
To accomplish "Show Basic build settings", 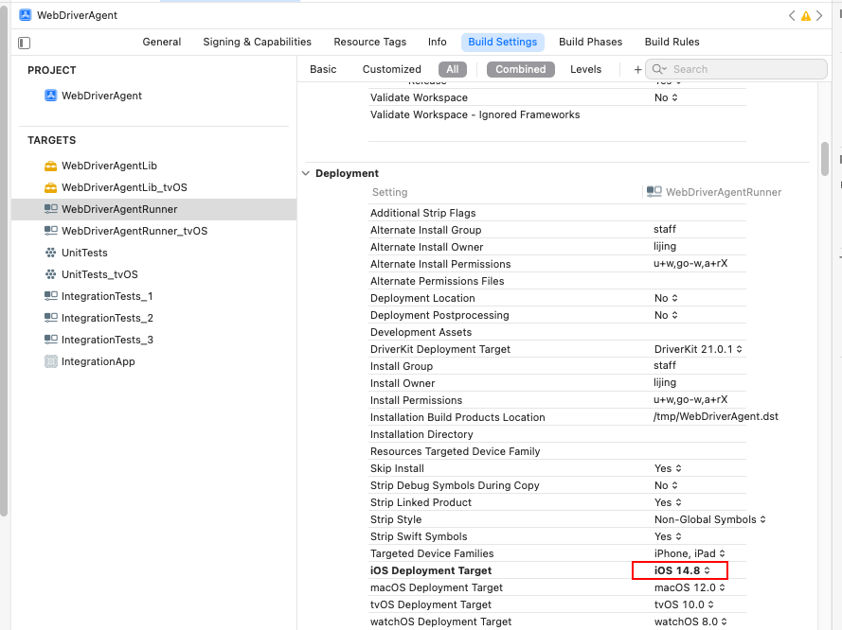I will click(x=323, y=69).
